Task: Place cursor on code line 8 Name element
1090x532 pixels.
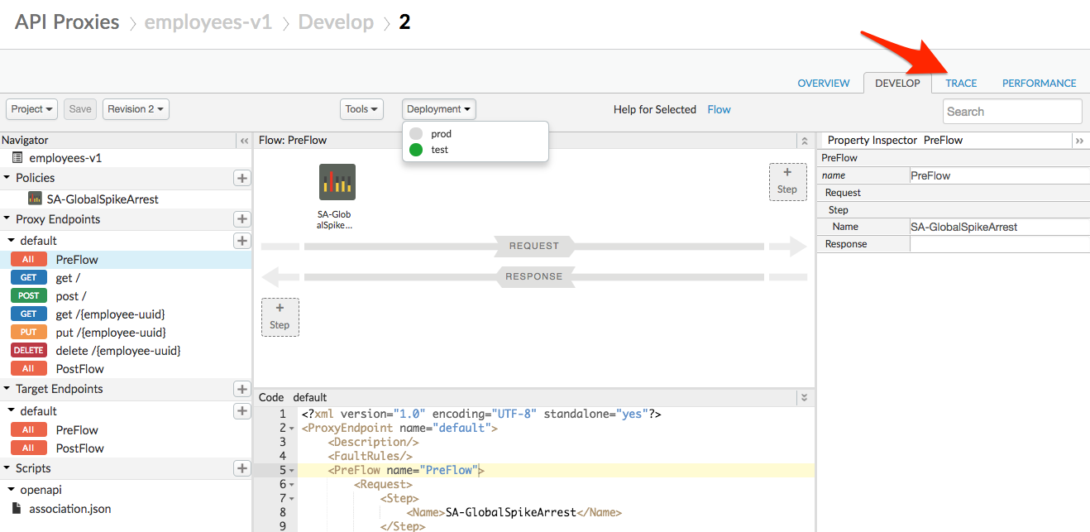Action: (x=514, y=512)
